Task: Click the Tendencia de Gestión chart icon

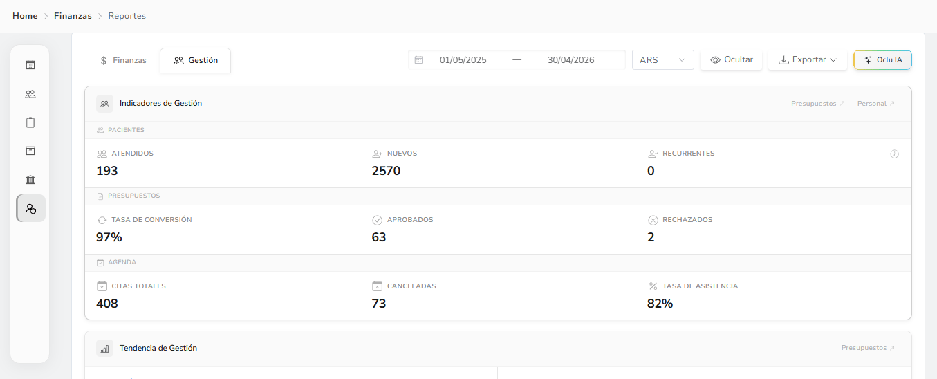Action: click(104, 349)
